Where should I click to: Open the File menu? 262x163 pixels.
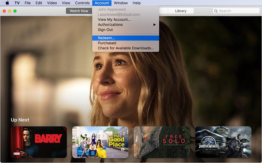pyautogui.click(x=28, y=3)
